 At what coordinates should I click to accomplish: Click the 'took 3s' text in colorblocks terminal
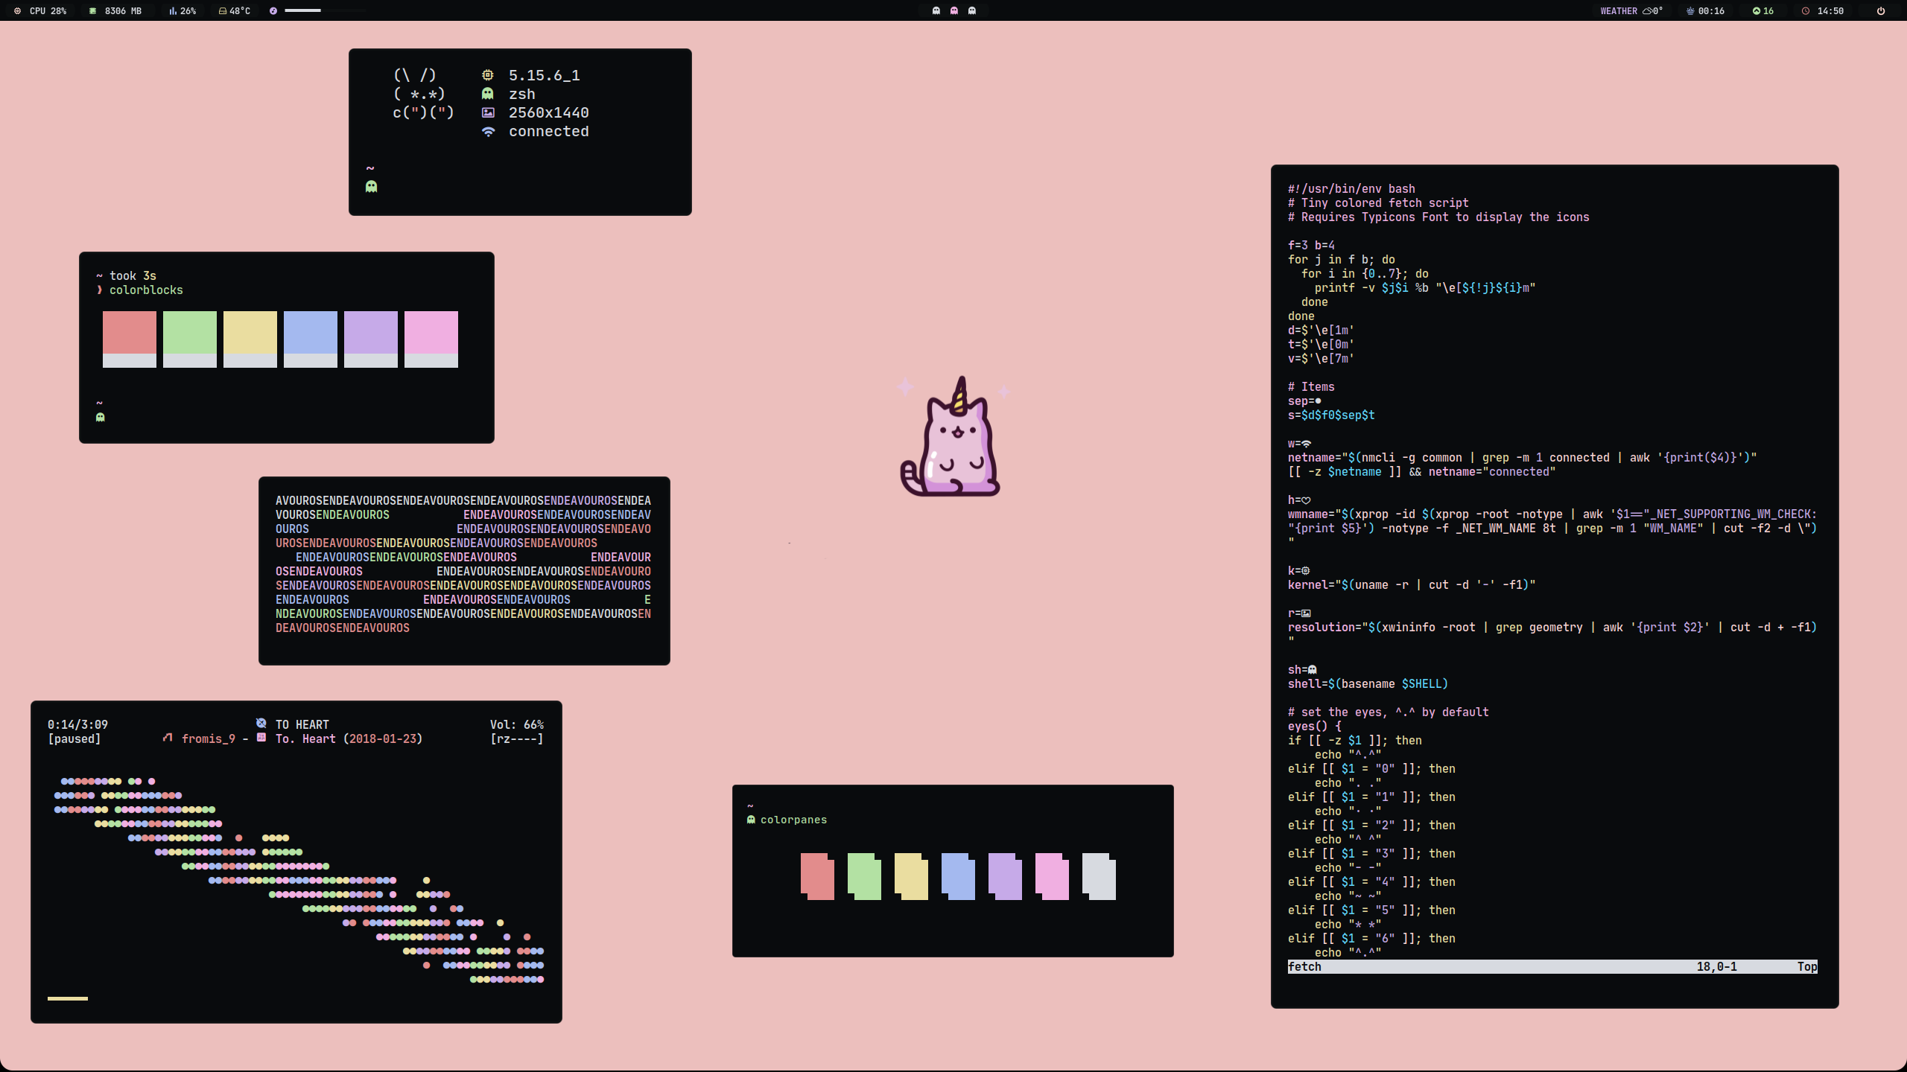pos(133,275)
